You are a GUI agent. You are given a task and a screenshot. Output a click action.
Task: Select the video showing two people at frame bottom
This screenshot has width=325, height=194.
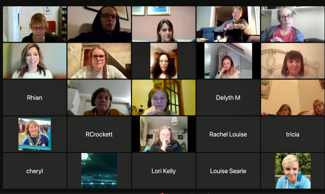[293, 98]
